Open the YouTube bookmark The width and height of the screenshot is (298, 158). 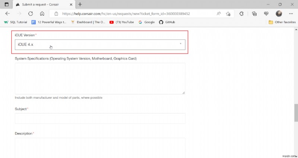click(122, 22)
